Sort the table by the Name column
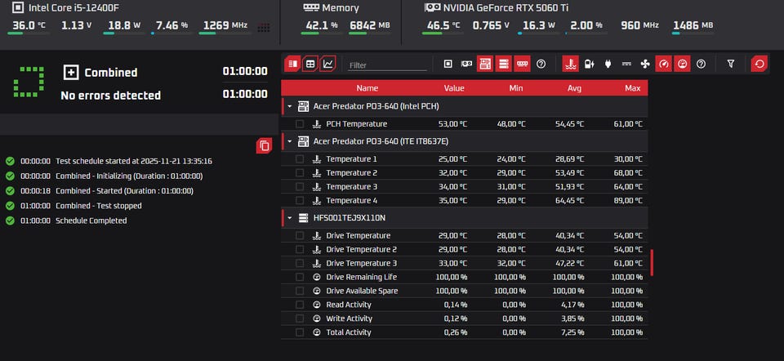This screenshot has width=784, height=361. tap(367, 88)
